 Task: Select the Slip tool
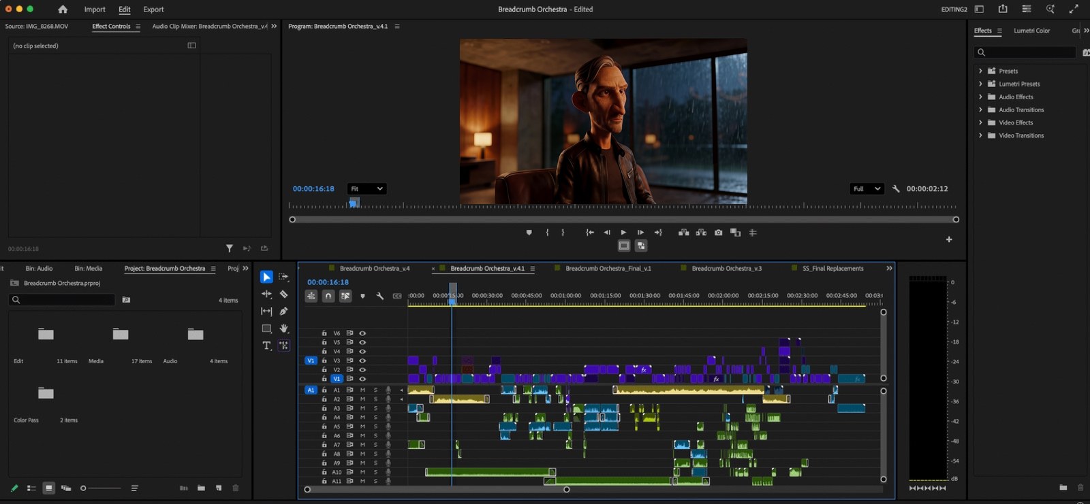[266, 311]
